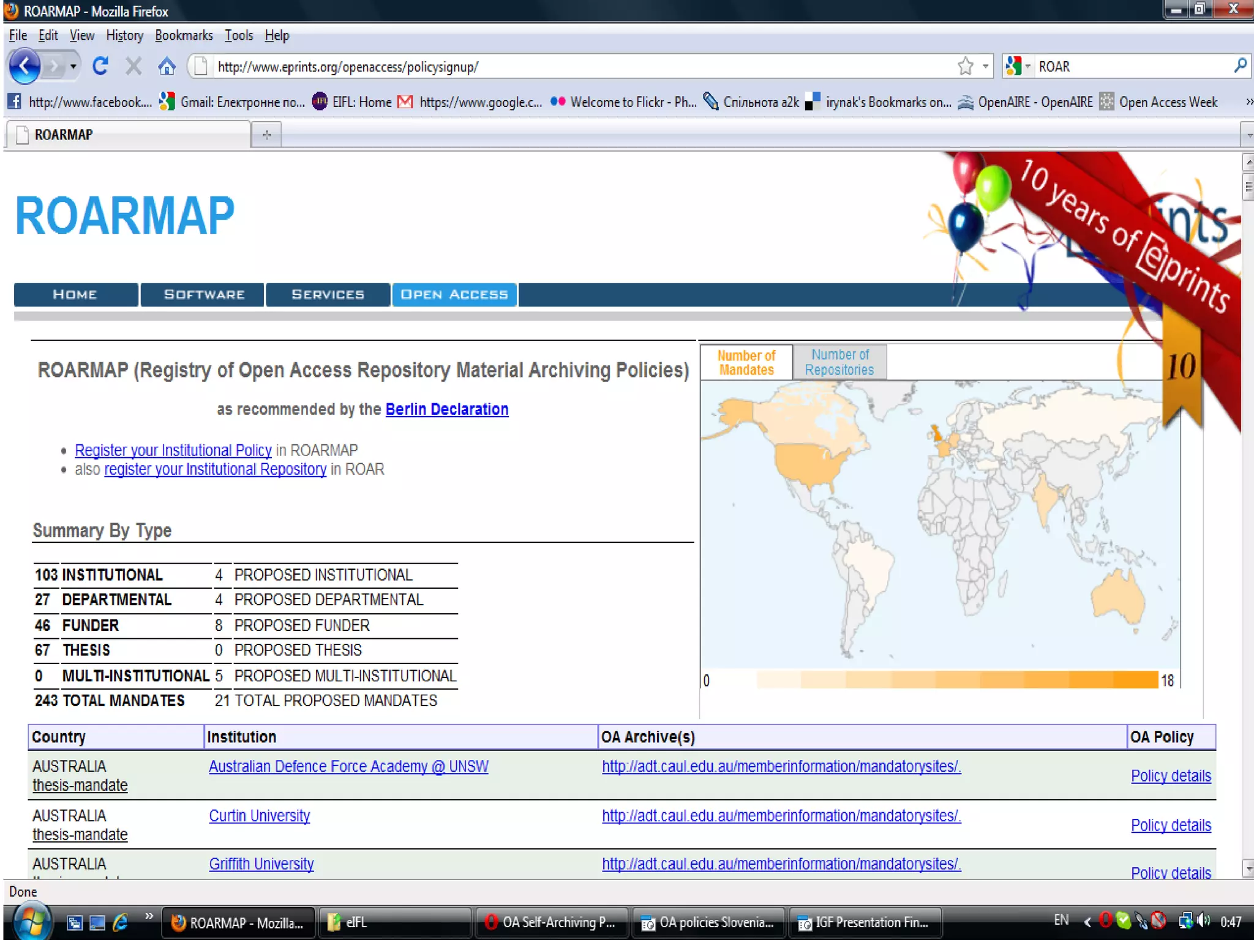Click the search magnifier icon in search box
This screenshot has height=940, width=1254.
tap(1240, 65)
